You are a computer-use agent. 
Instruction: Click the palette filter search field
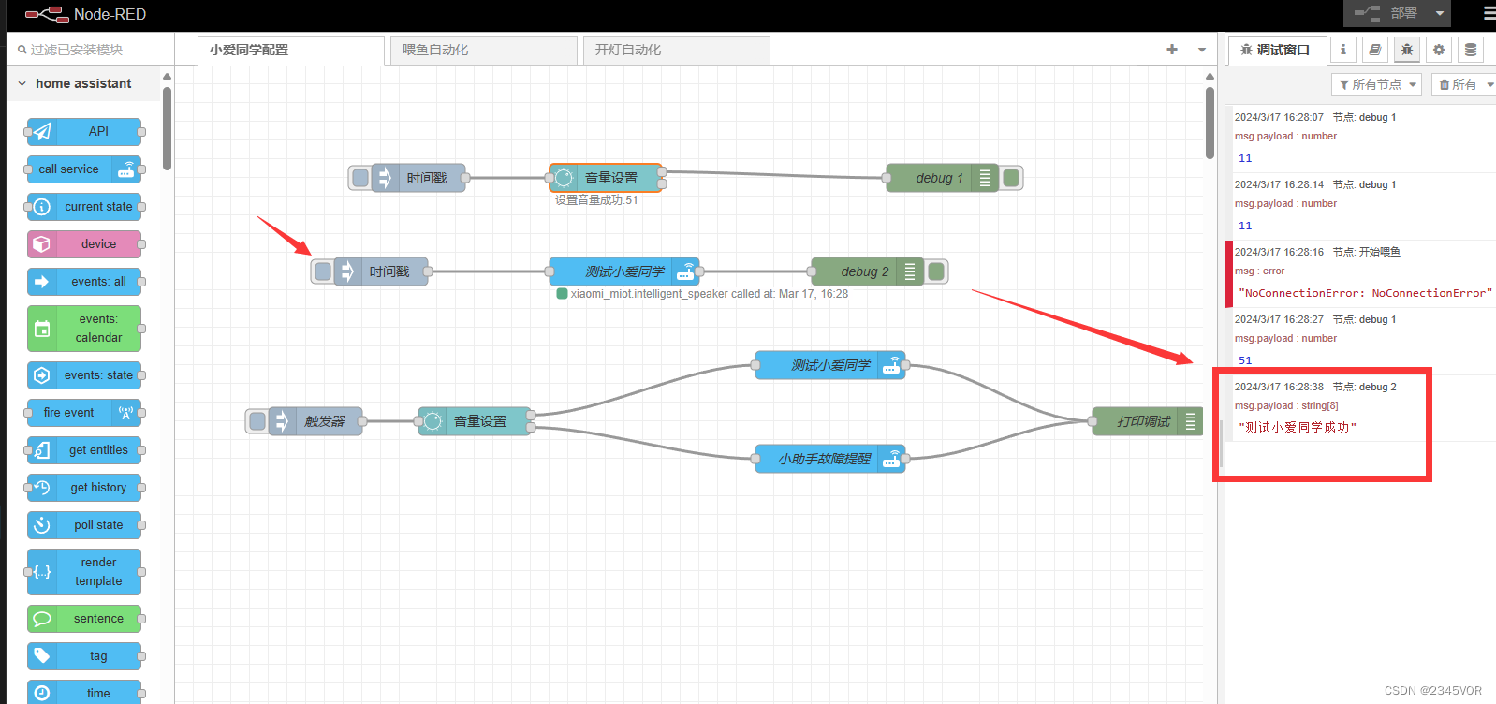(x=91, y=50)
